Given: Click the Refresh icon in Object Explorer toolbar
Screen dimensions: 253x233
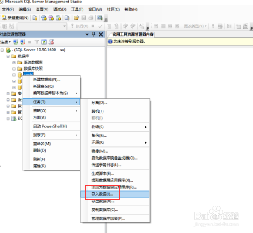Looking at the screenshot, I should pyautogui.click(x=44, y=42).
